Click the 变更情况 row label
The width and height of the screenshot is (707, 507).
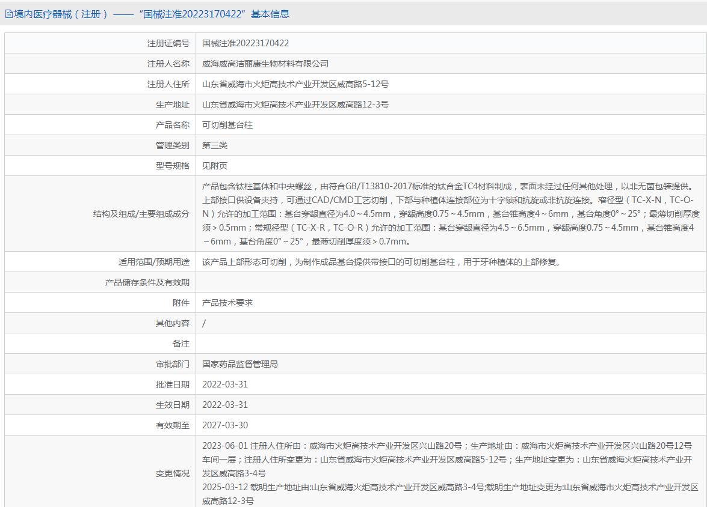click(x=172, y=473)
